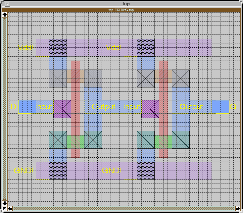Click the scroll-down arrow icon
Viewport: 243px width, 213px height.
pos(5,203)
